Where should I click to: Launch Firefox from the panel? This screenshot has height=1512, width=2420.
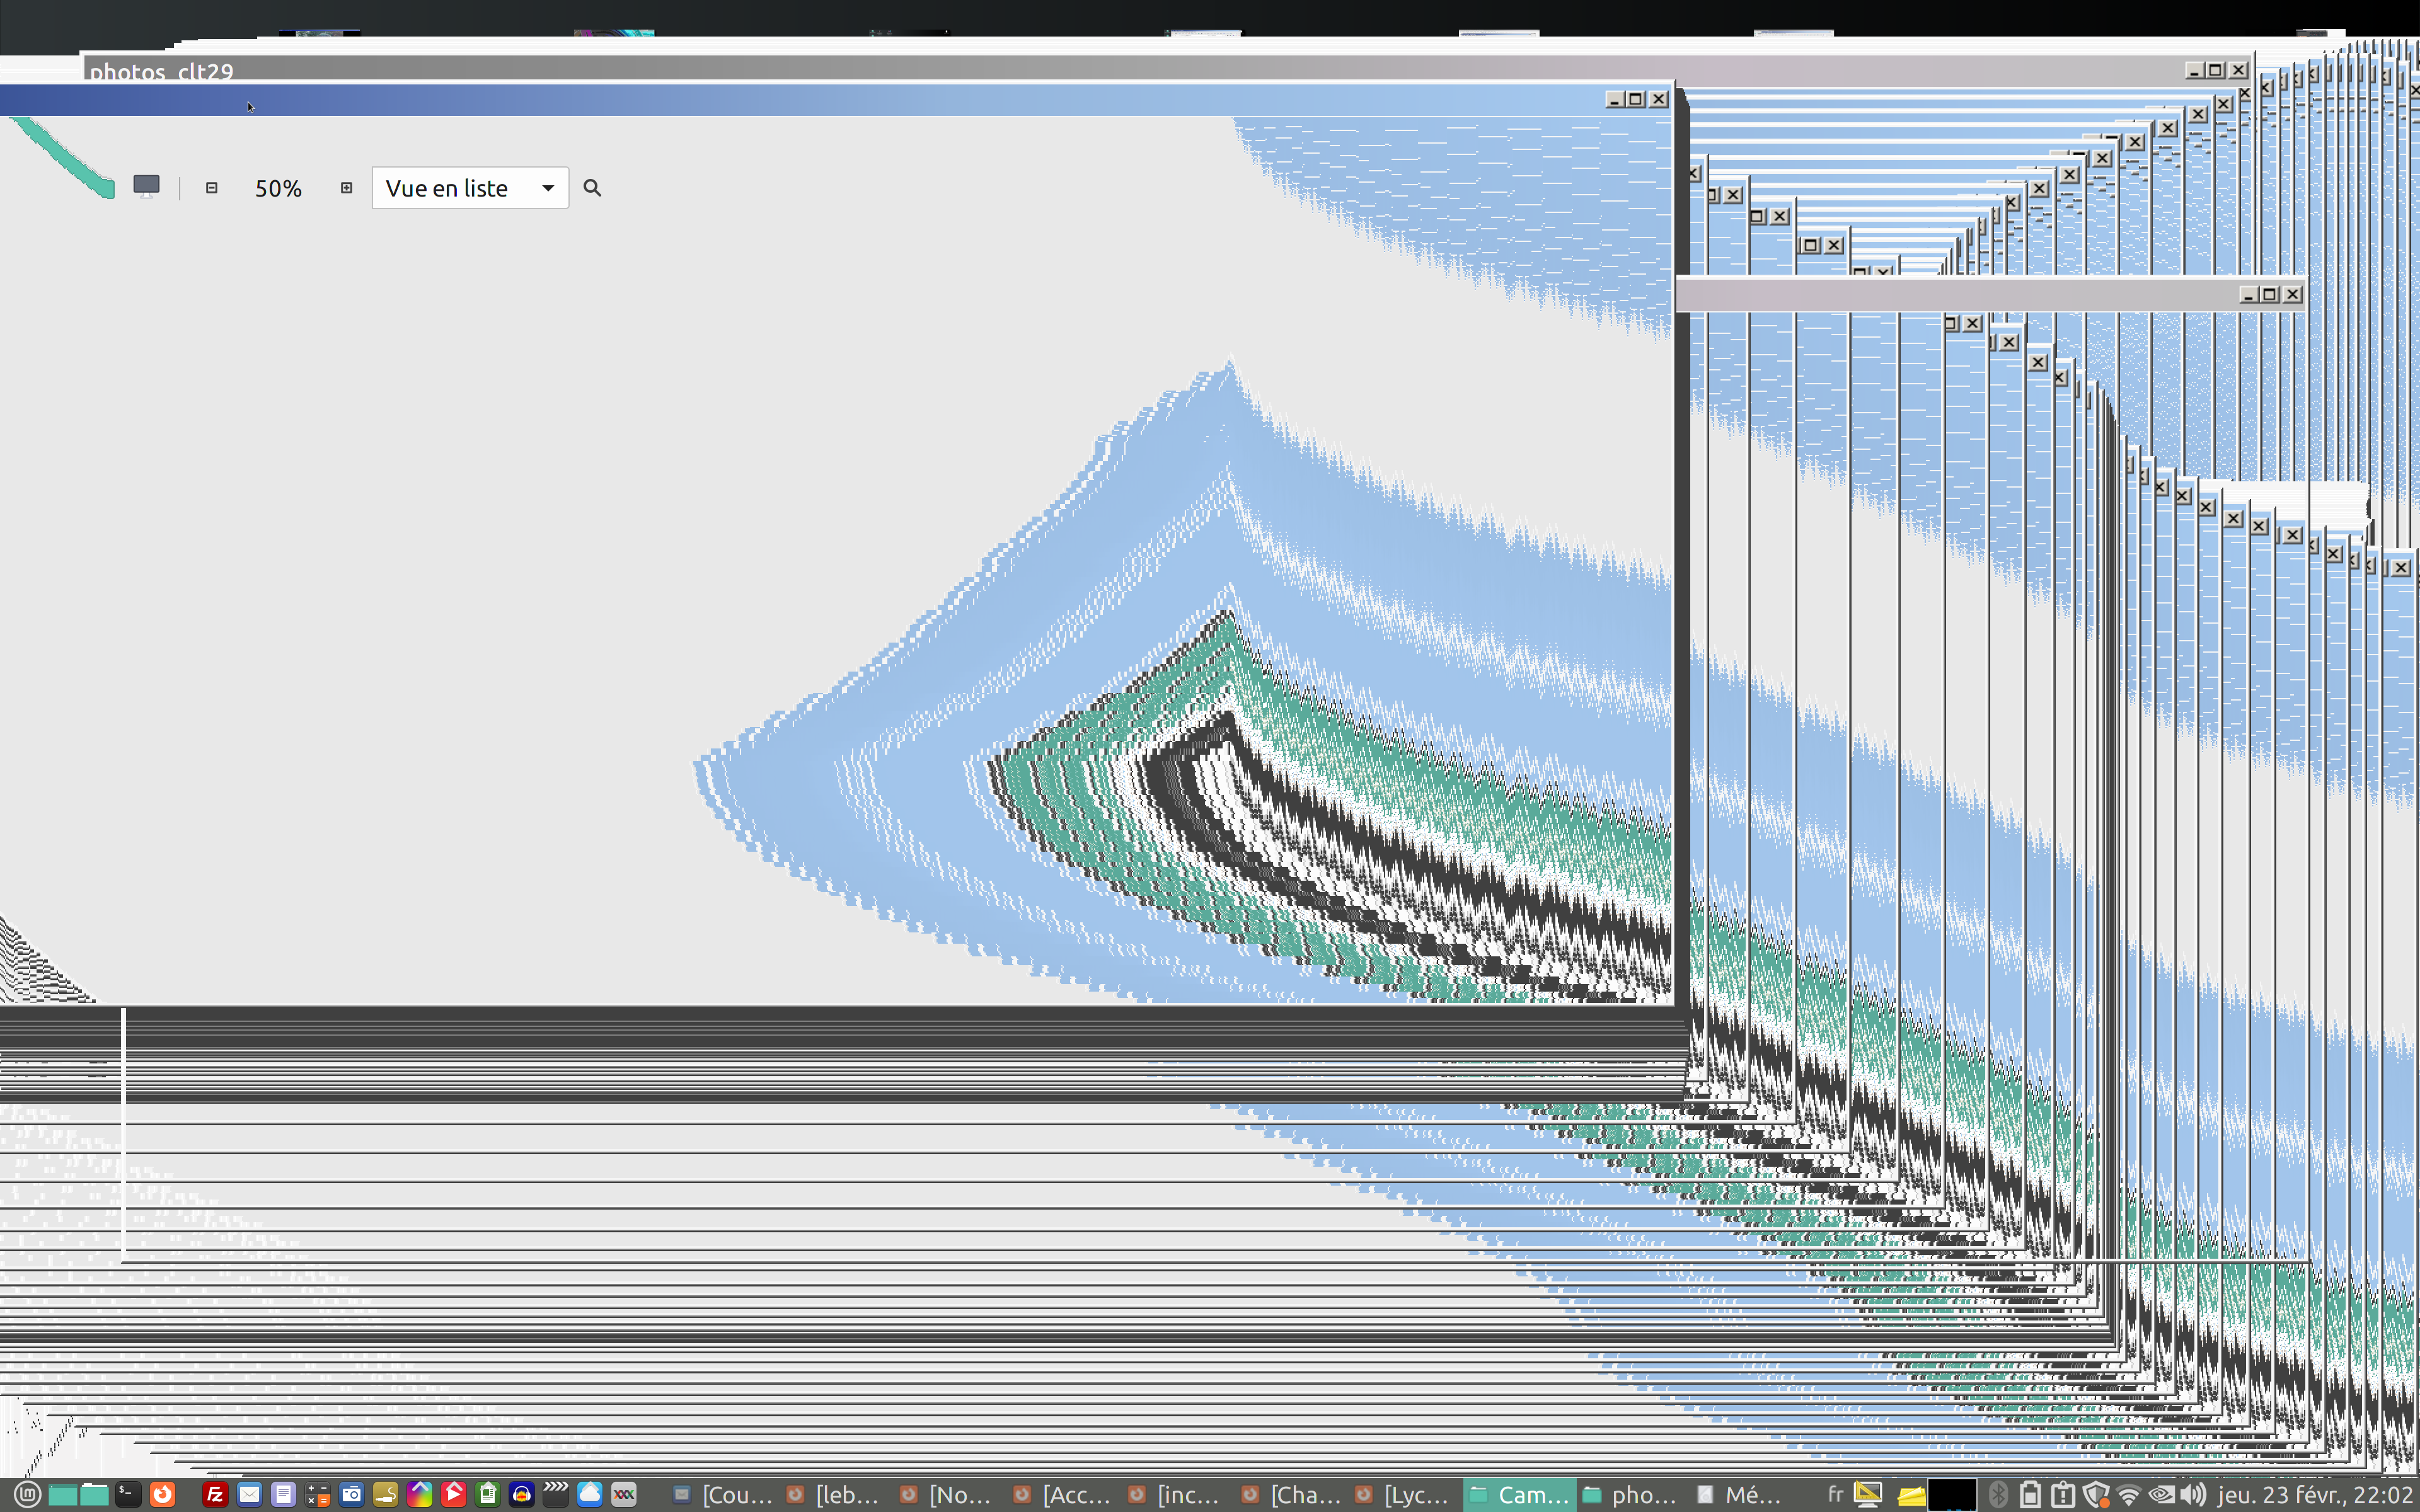coord(162,1494)
